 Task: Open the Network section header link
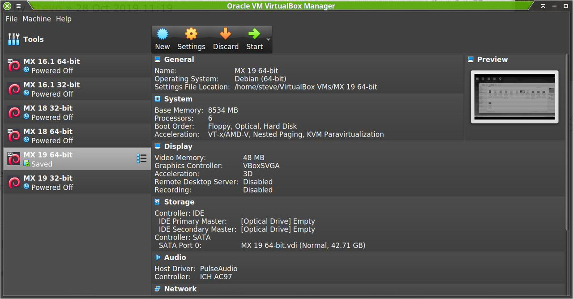(x=180, y=289)
